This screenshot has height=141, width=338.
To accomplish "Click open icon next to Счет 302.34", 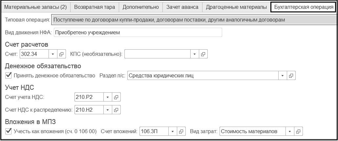I will click(61, 54).
